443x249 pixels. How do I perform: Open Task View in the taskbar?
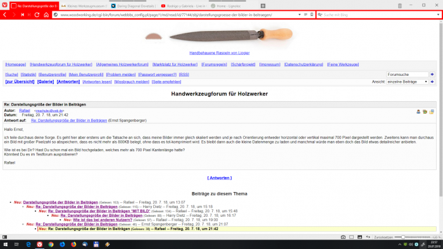click(16, 245)
